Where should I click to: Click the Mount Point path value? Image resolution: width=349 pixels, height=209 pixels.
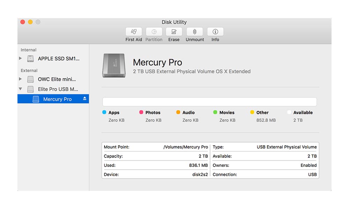[x=186, y=147]
